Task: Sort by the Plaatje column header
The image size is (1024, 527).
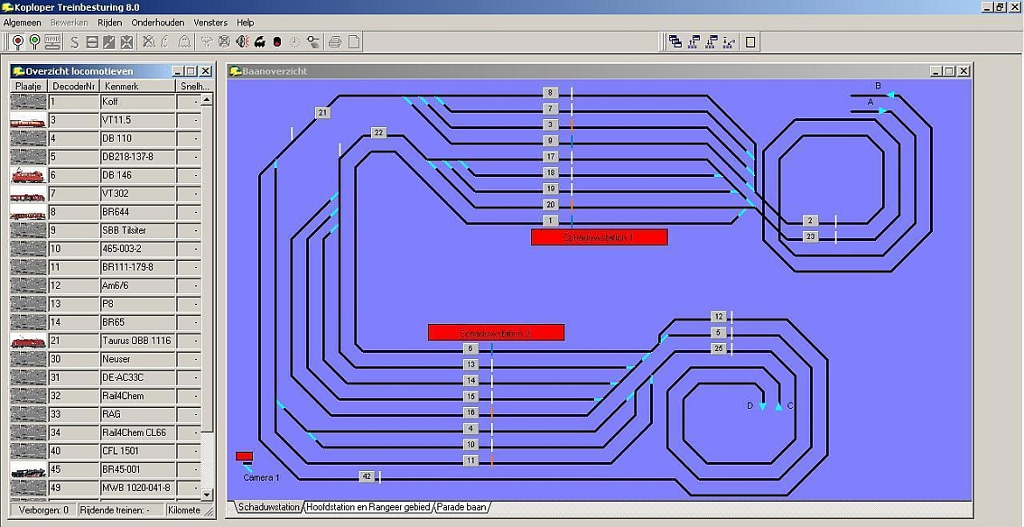Action: (x=29, y=86)
